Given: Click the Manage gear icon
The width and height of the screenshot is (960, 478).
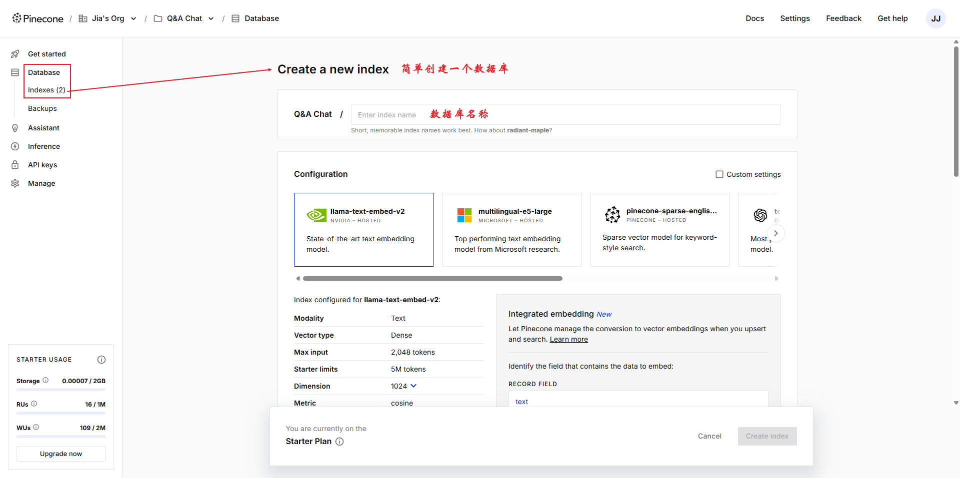Looking at the screenshot, I should coord(15,183).
